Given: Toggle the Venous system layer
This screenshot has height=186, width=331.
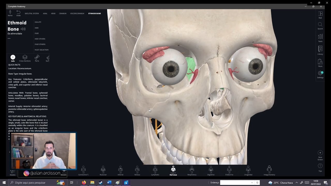Looking at the screenshot, I should pos(137,171).
